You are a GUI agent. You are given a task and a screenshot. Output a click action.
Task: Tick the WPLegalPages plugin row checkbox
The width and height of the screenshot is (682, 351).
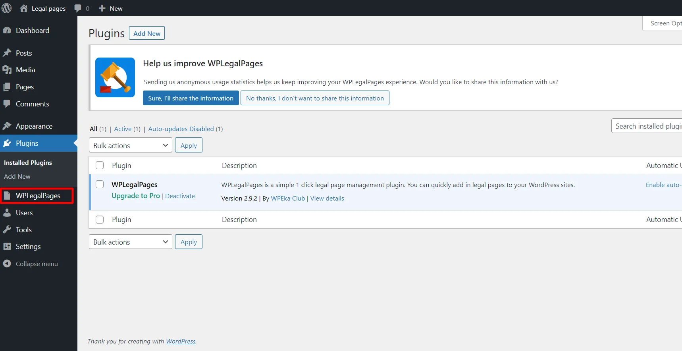pyautogui.click(x=100, y=184)
